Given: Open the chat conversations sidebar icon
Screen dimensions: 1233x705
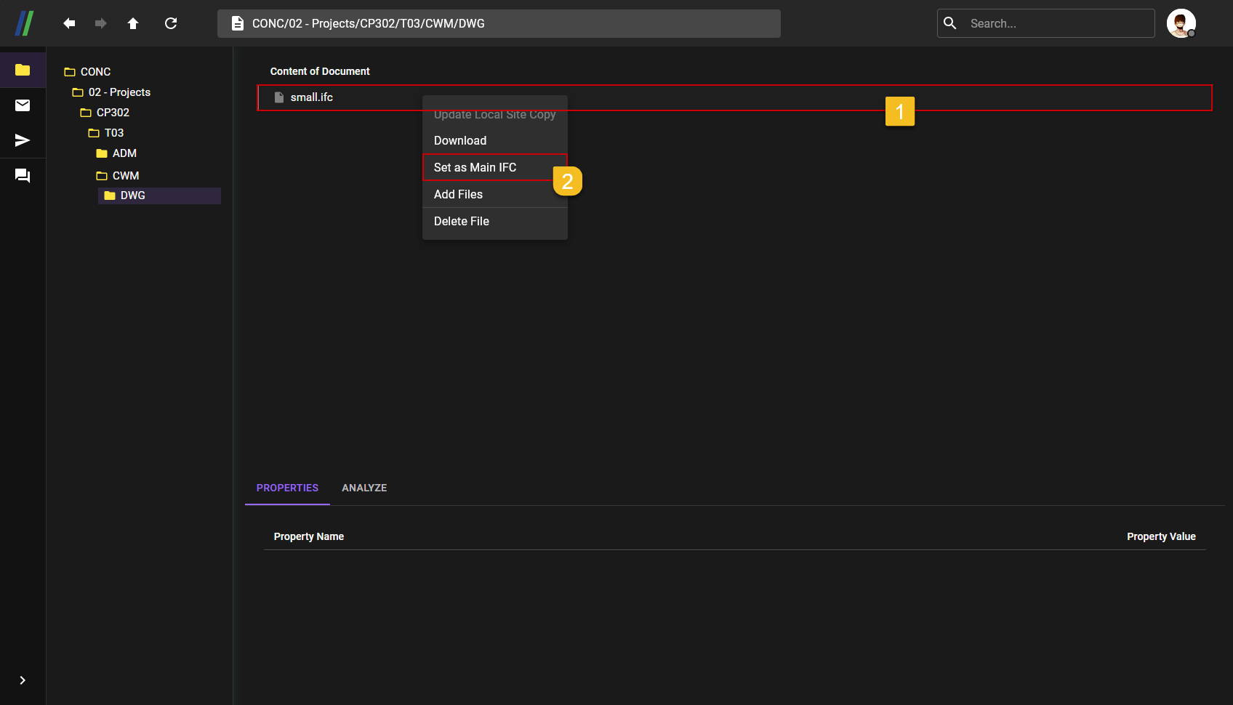Looking at the screenshot, I should tap(23, 176).
